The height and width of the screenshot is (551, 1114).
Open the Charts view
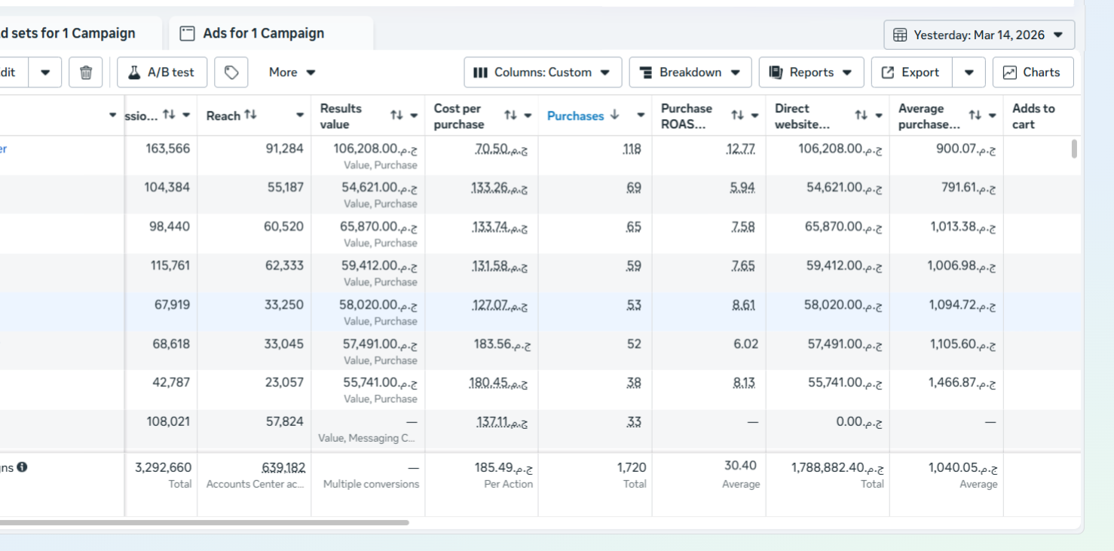[x=1033, y=72]
